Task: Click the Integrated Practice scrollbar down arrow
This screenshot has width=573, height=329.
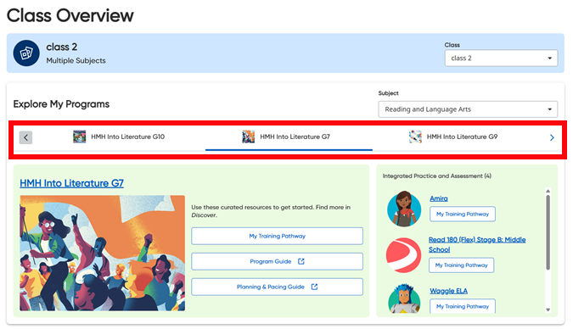Action: coord(548,309)
